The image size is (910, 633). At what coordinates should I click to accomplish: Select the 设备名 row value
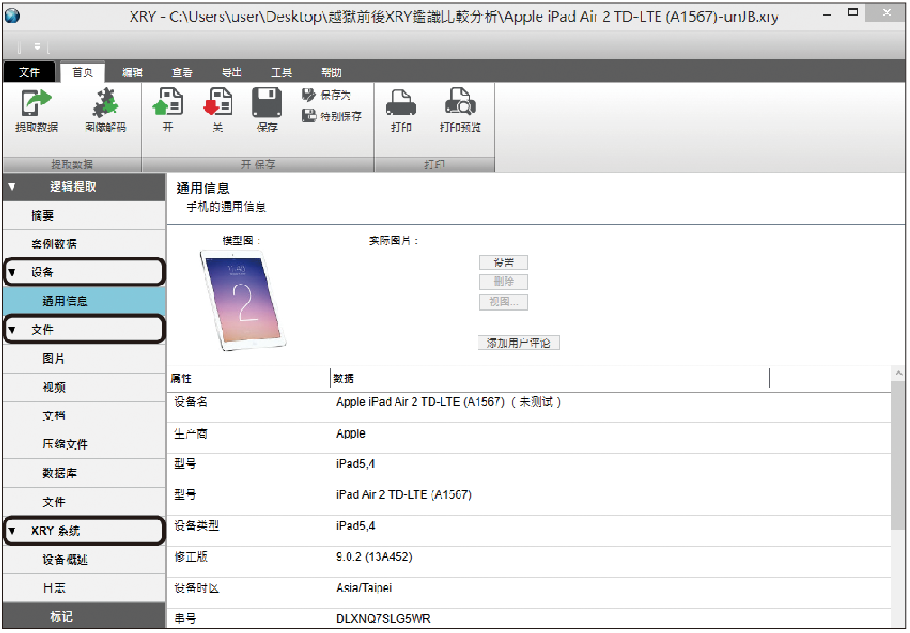[449, 402]
